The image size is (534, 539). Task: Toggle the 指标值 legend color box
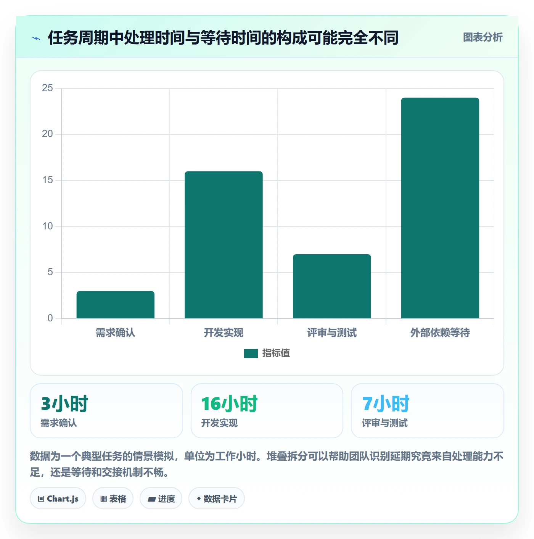251,353
